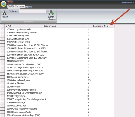
Task: Select row 1060 Ferienauszahlung Austritt
Action: click(59, 33)
